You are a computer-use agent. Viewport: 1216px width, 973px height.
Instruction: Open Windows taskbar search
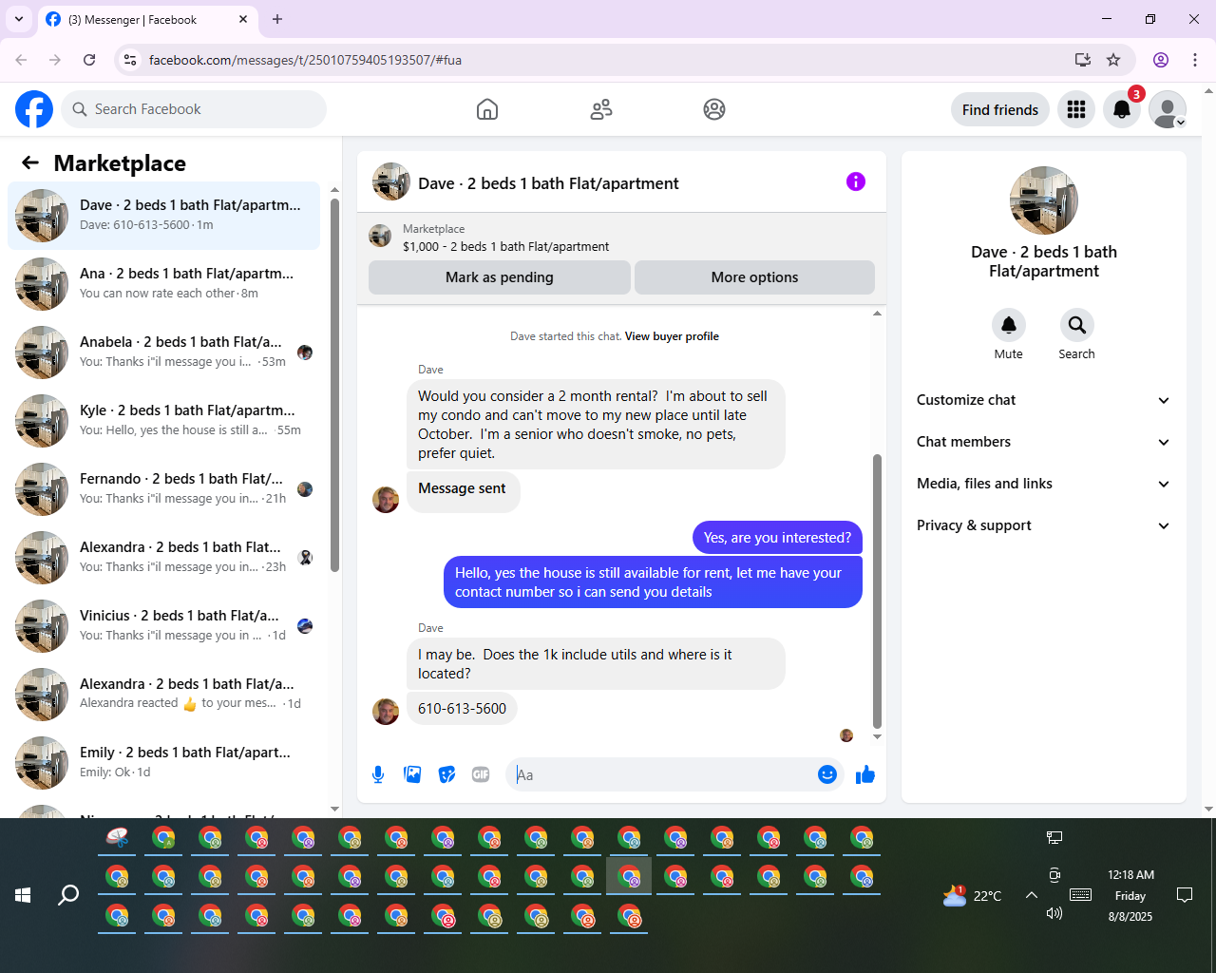pyautogui.click(x=68, y=895)
